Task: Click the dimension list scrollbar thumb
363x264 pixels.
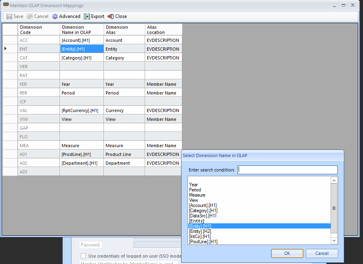Action: coord(334,208)
